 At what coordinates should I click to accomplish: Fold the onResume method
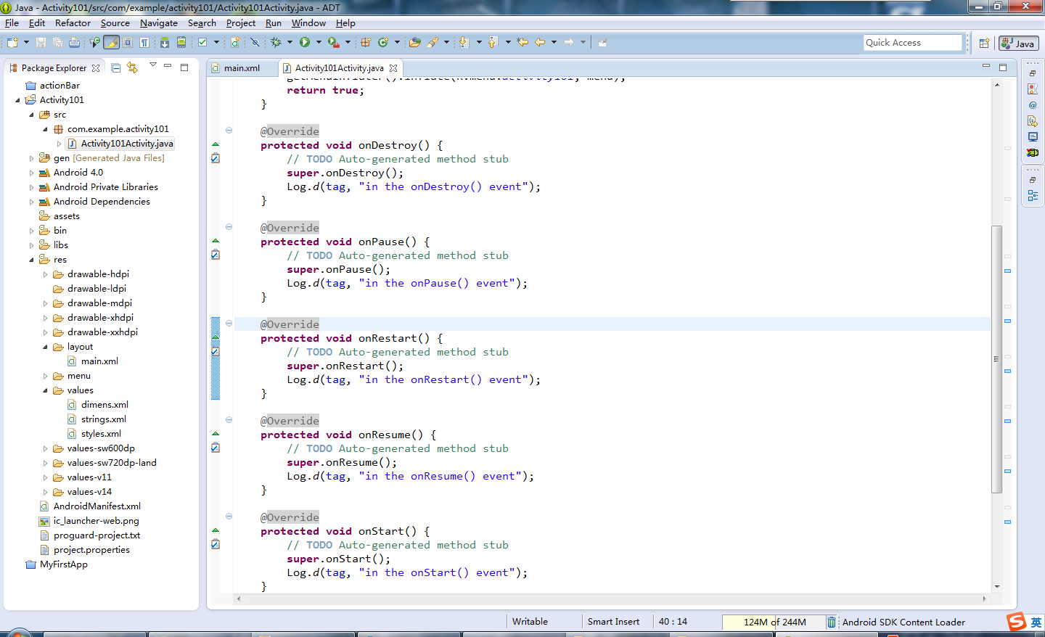pos(229,420)
